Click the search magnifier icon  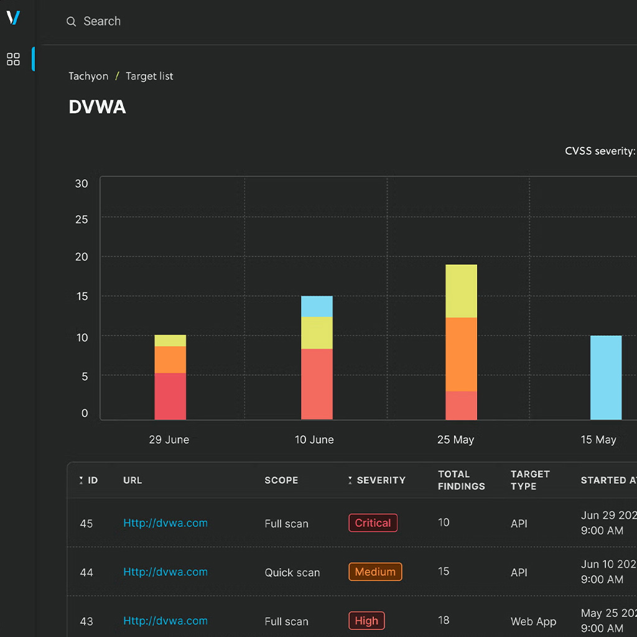tap(71, 22)
